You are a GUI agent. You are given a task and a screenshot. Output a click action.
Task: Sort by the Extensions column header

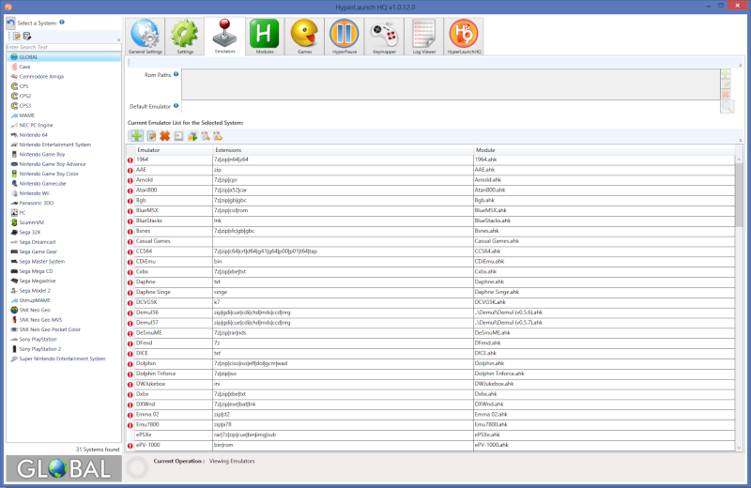click(343, 150)
